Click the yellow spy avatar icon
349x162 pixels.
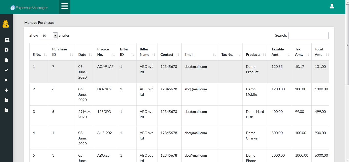click(x=6, y=24)
